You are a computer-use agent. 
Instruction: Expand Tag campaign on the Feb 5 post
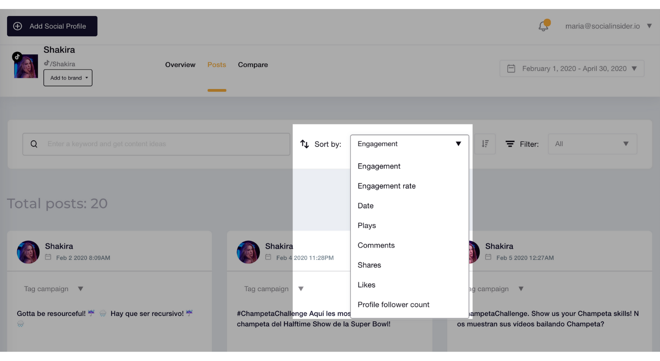(x=494, y=289)
